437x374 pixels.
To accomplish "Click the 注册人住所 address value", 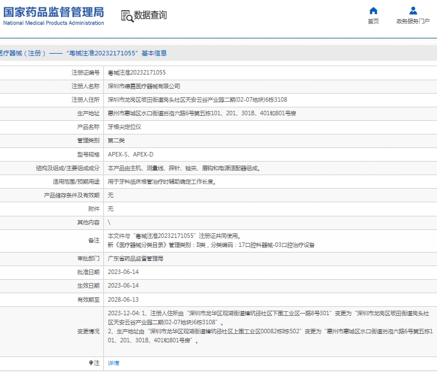I will tap(197, 100).
